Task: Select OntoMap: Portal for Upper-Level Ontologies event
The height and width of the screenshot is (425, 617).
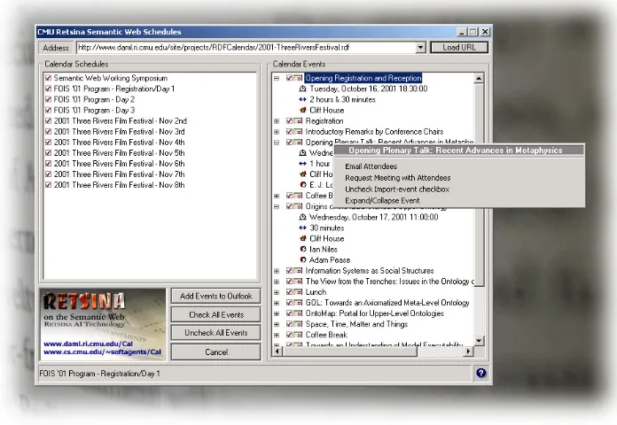Action: click(375, 313)
